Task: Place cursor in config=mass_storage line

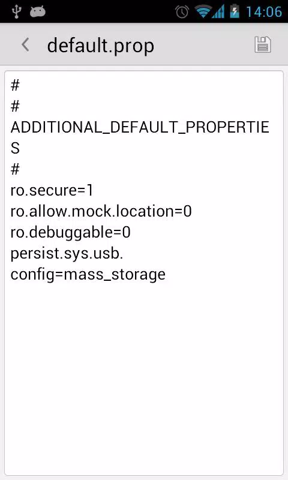Action: (x=88, y=274)
